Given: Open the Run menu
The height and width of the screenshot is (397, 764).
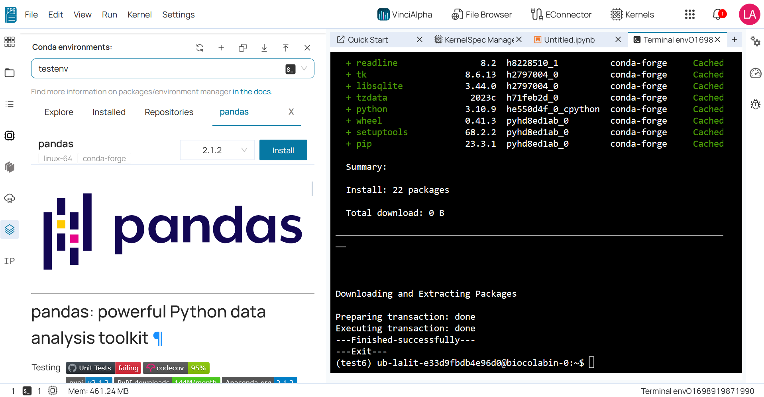Looking at the screenshot, I should (x=109, y=15).
